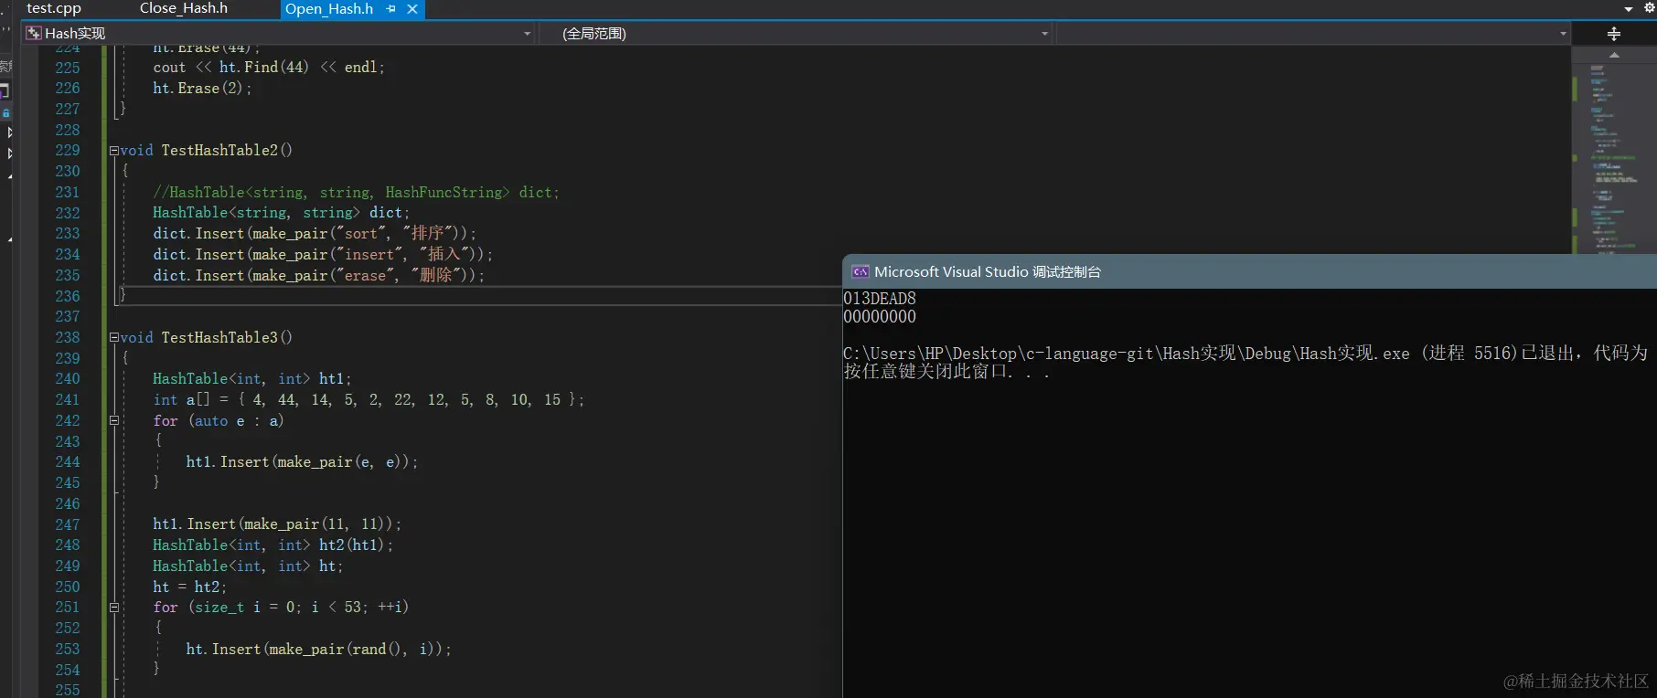1657x698 pixels.
Task: Click the console exe path line
Action: pos(1245,354)
